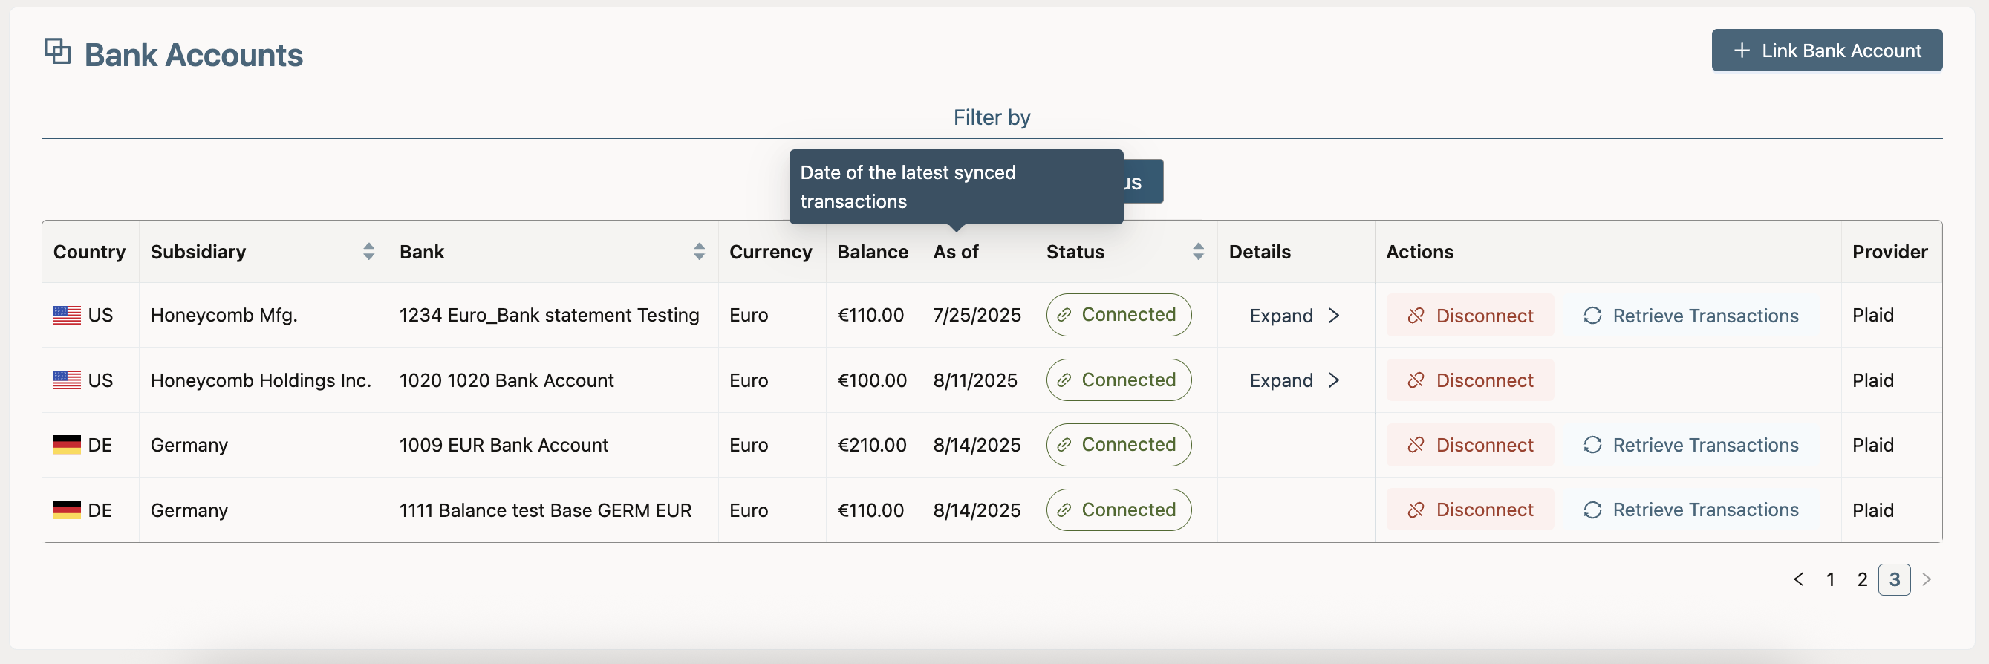Click Connected status for 1009 EUR Bank Account

click(1118, 445)
